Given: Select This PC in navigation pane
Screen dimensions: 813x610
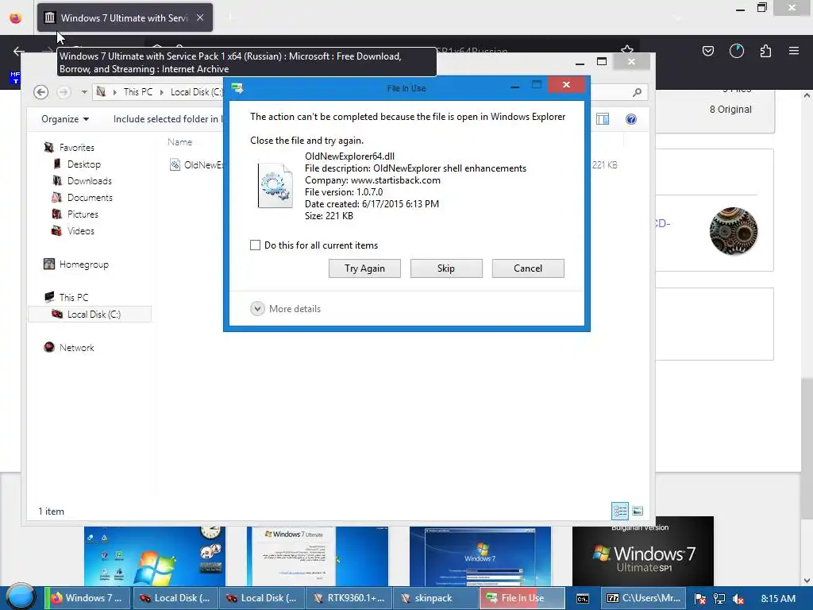Looking at the screenshot, I should (x=74, y=297).
